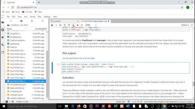This screenshot has height=109, width=195.
Task: Restart the kernel from the notebook toolbar
Action: click(82, 25)
